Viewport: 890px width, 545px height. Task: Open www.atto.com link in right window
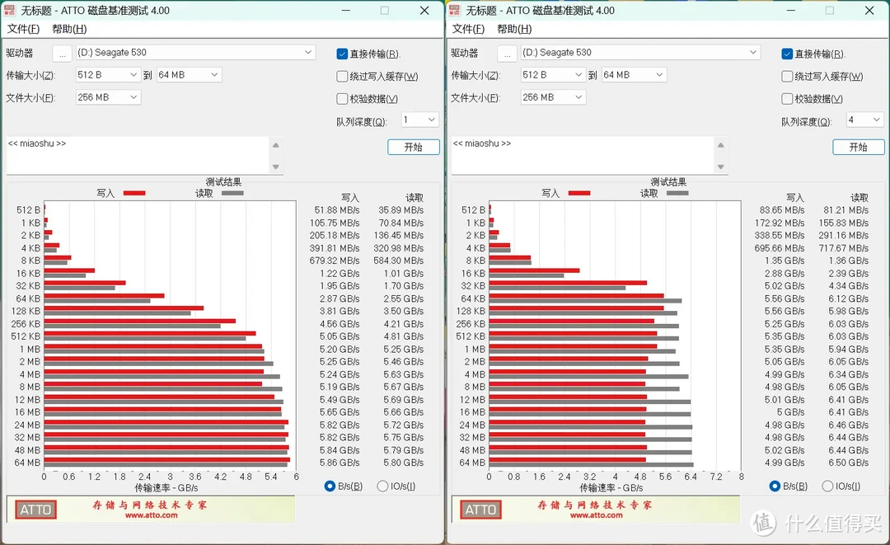click(x=596, y=515)
